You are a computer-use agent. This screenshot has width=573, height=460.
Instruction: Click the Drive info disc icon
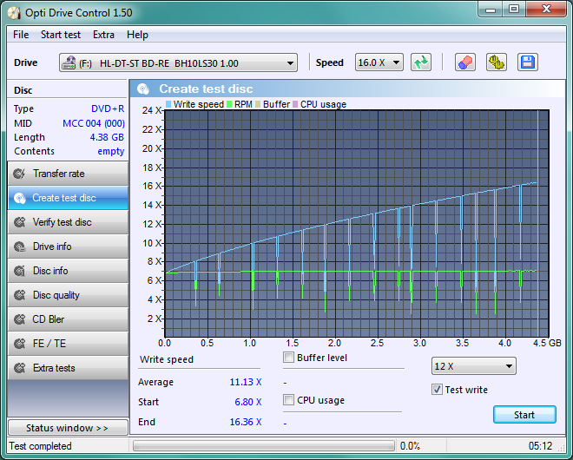pos(19,246)
